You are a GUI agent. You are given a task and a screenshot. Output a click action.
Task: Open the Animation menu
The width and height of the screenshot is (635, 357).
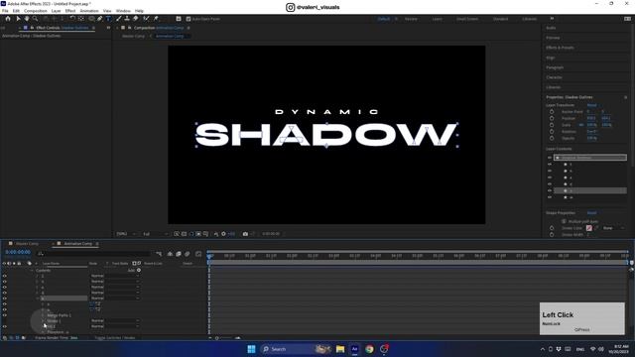(89, 11)
